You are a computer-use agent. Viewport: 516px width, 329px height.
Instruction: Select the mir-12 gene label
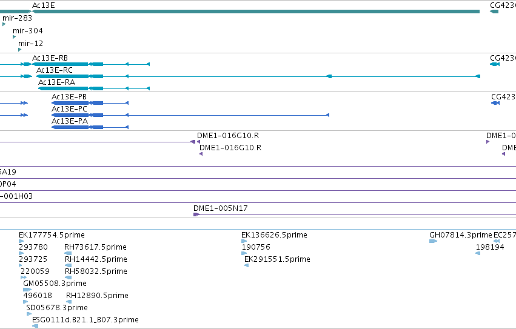pos(30,44)
